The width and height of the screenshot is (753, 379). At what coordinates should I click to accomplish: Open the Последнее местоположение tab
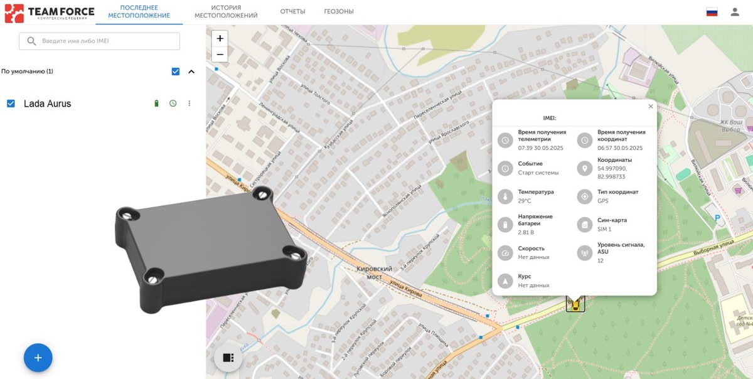[139, 11]
